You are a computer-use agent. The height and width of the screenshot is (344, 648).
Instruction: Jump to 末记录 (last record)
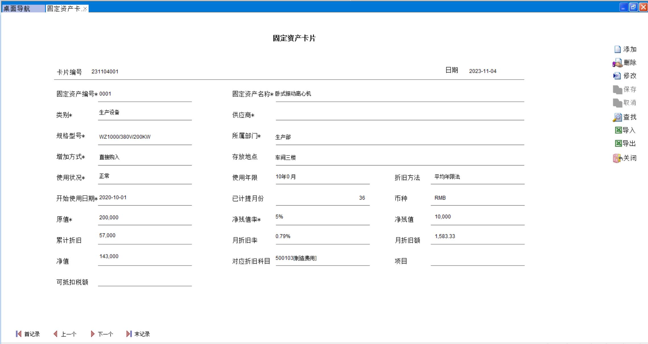[138, 334]
